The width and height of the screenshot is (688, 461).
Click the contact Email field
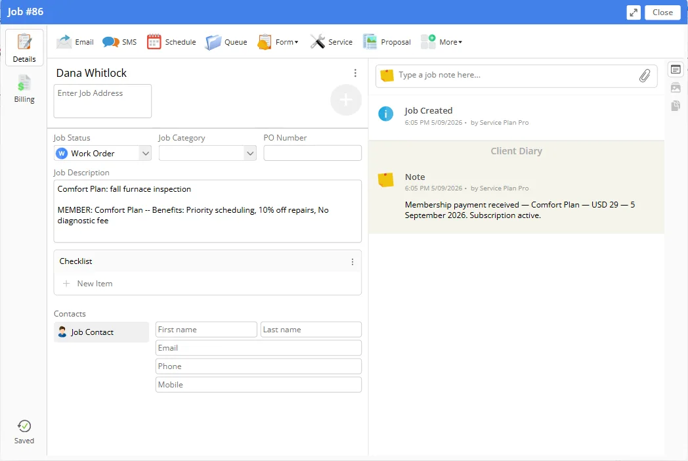259,348
